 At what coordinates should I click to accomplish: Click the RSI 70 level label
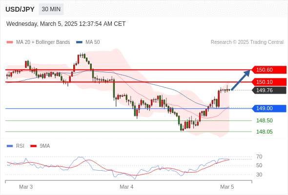259,156
